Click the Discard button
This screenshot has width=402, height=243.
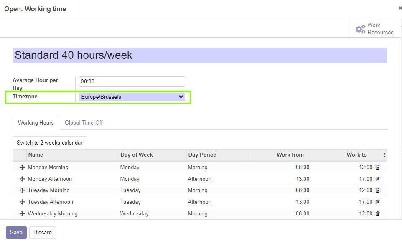(x=43, y=233)
